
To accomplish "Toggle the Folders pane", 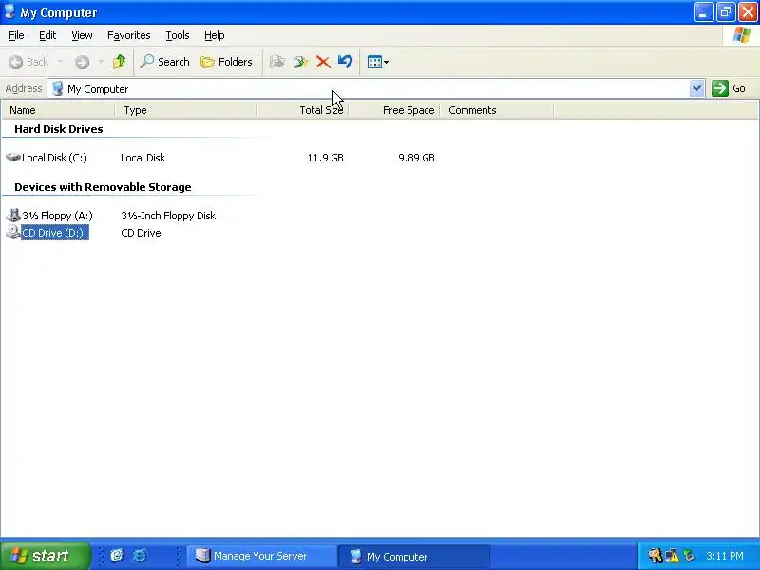I will [226, 62].
